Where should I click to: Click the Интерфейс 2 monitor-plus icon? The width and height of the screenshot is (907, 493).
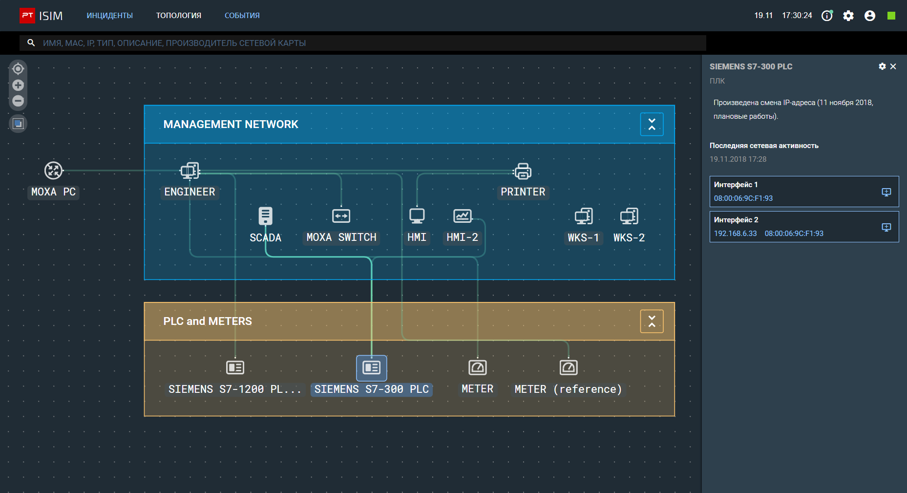point(886,227)
